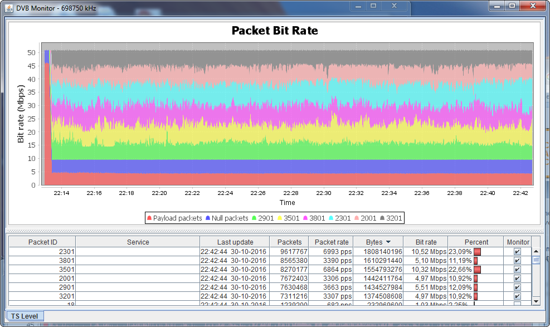Sort table by the Last update header

(235, 242)
